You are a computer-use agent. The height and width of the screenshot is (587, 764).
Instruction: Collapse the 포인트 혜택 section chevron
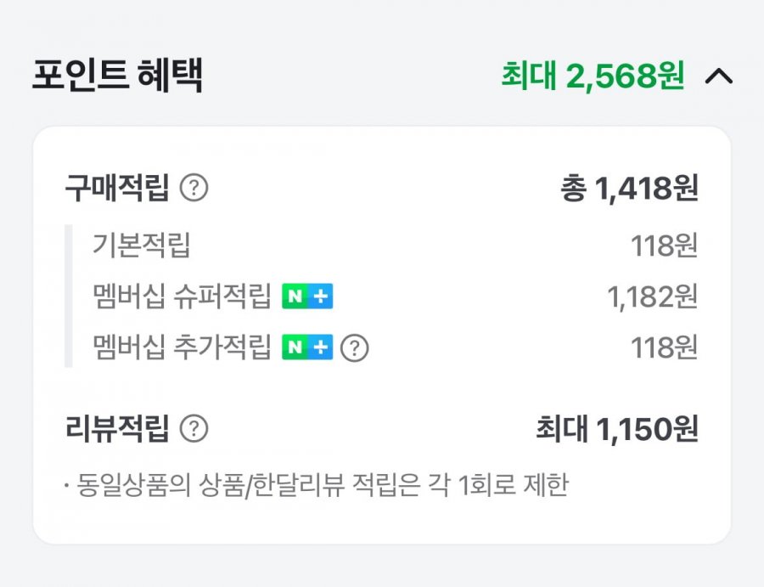pyautogui.click(x=718, y=77)
